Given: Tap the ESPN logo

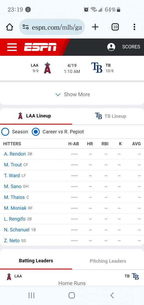Looking at the screenshot, I should click(x=40, y=47).
